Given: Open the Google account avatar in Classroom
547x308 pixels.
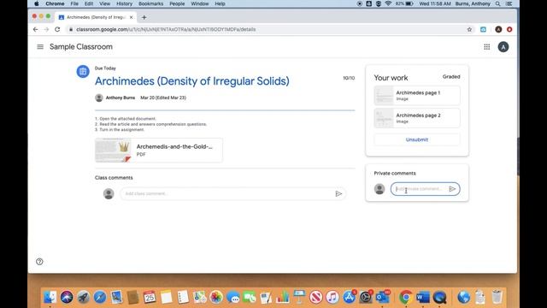Looking at the screenshot, I should 503,47.
